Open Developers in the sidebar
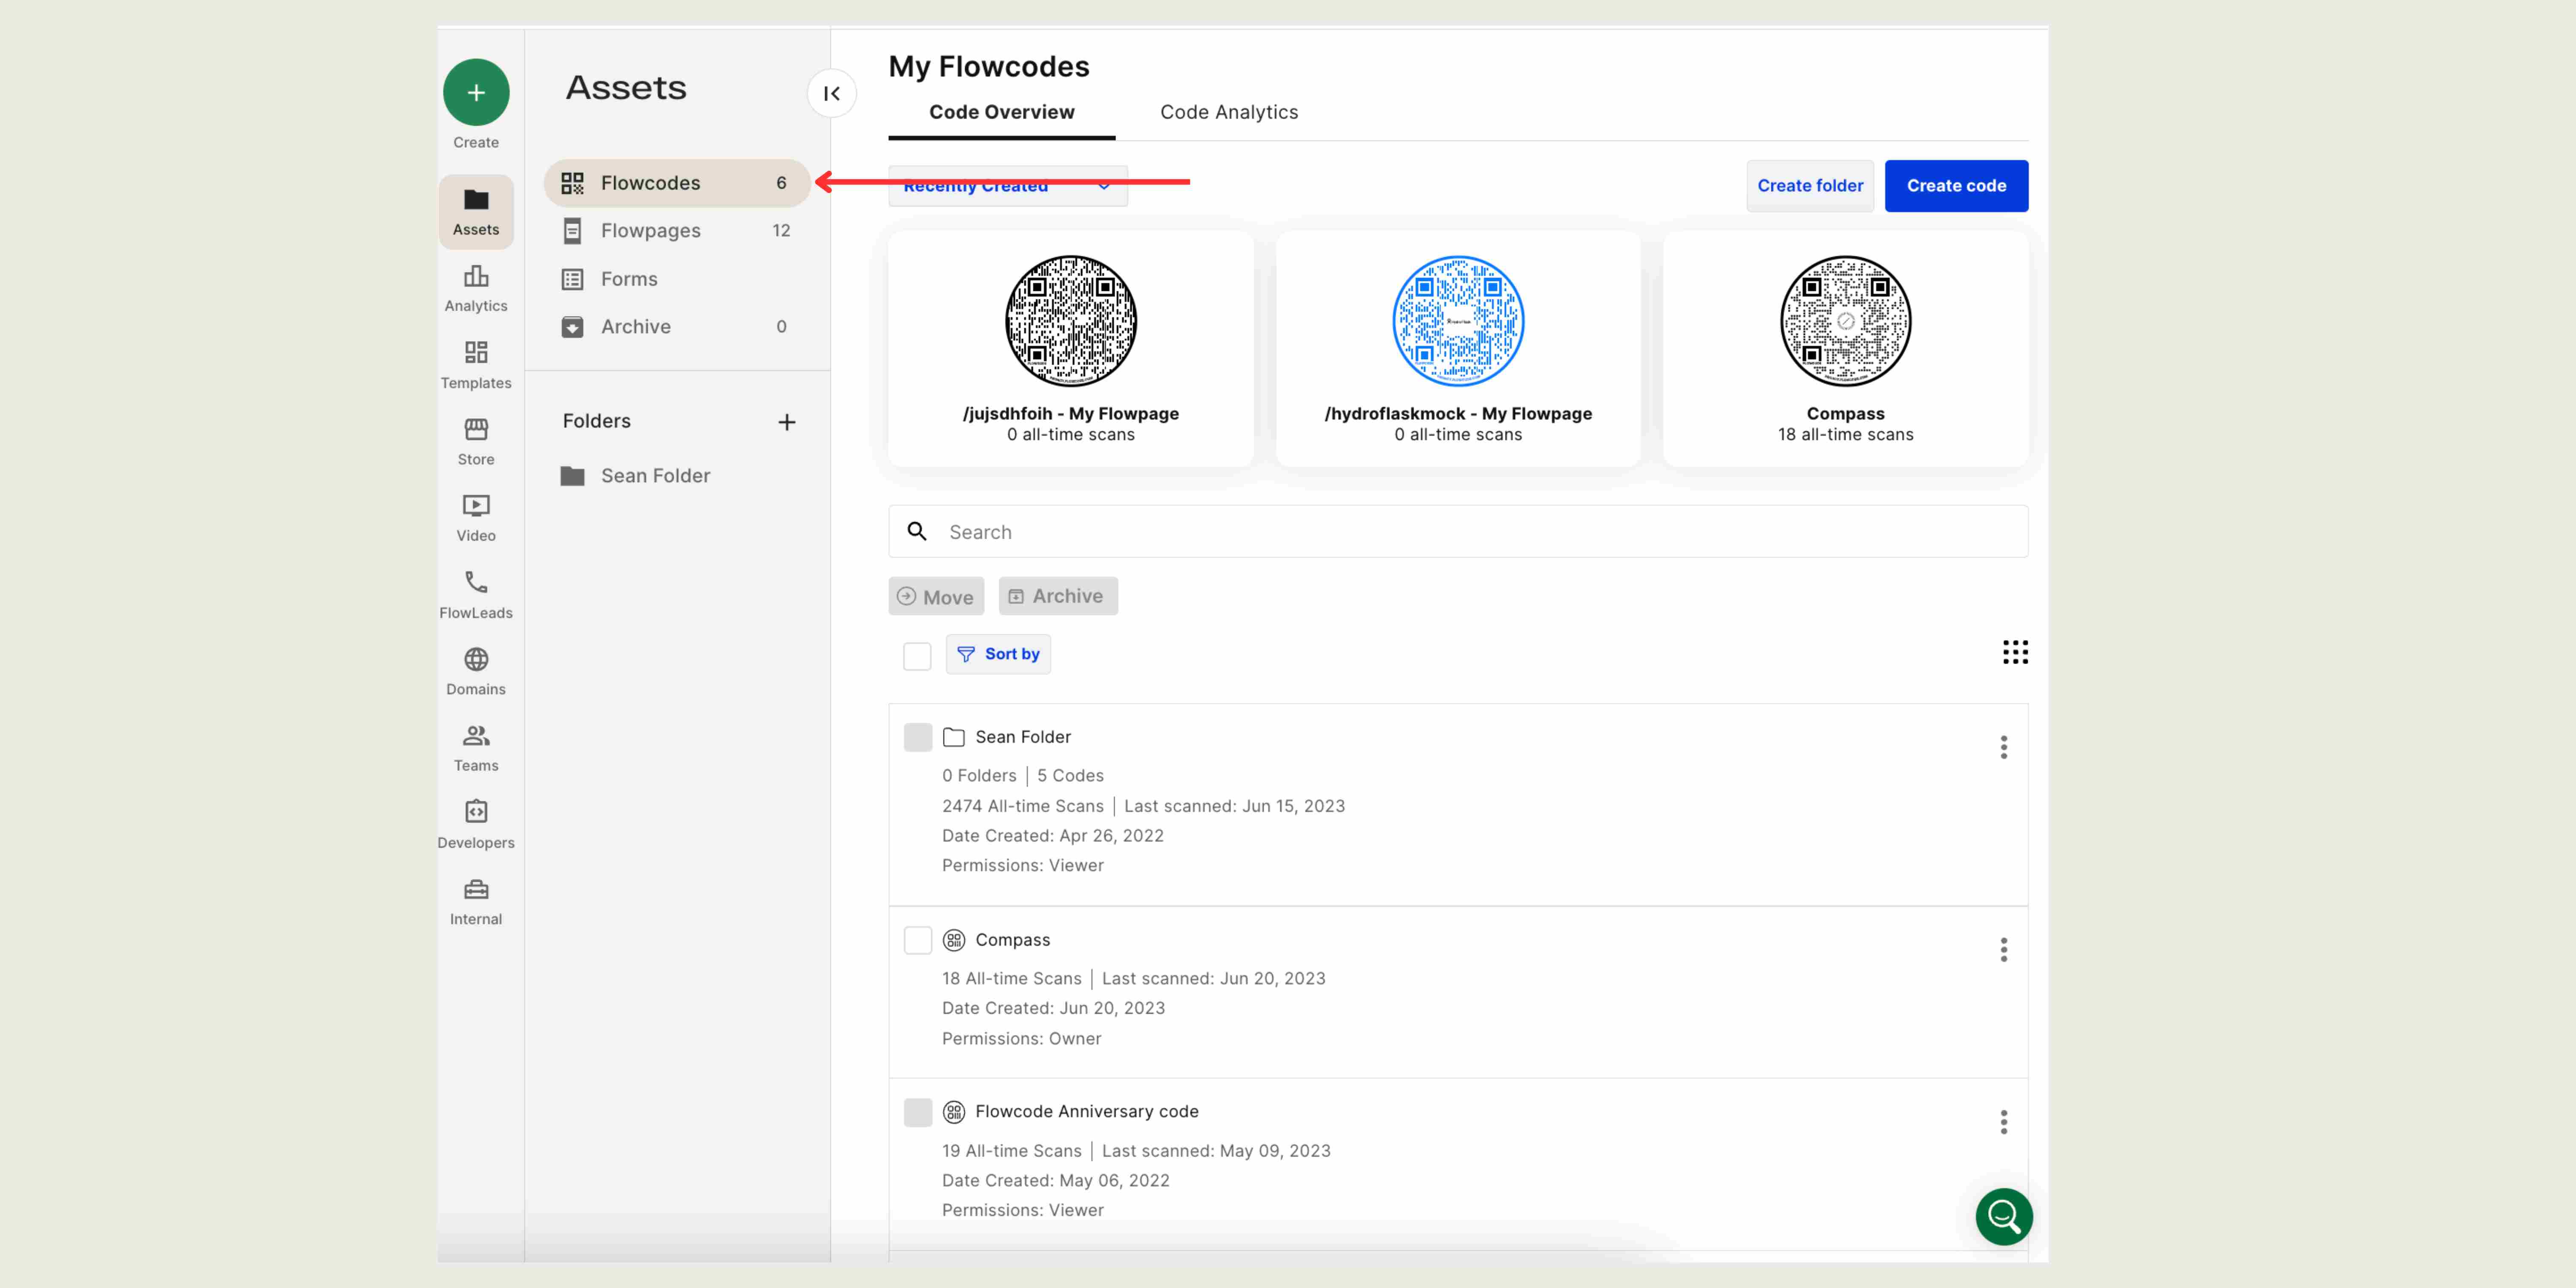 [x=476, y=824]
